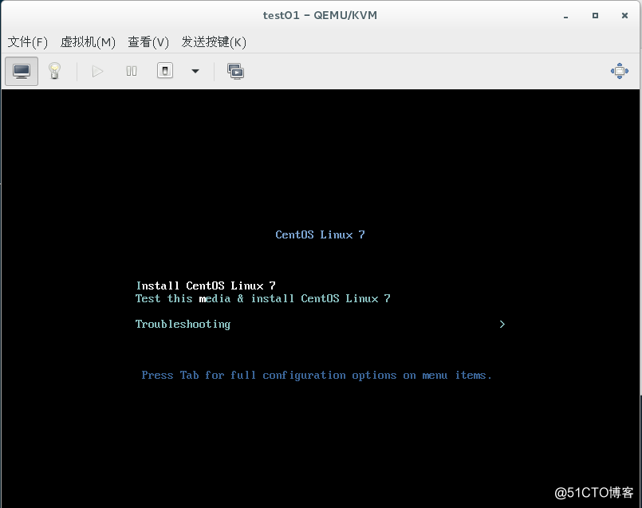Pause the virtual machine
The width and height of the screenshot is (642, 508).
132,71
